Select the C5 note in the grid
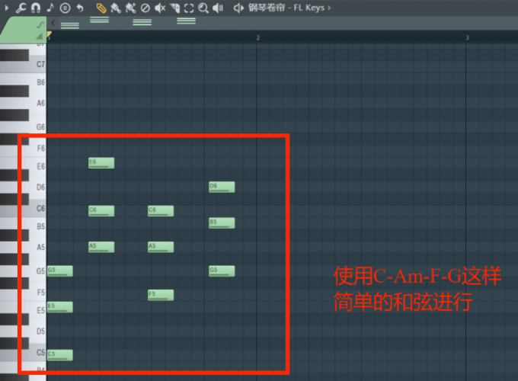Viewport: 518px width, 381px height. 59,355
